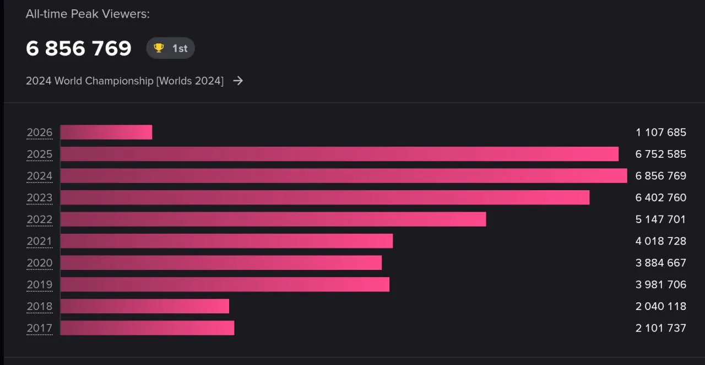Click the short 2026 bar

click(106, 132)
